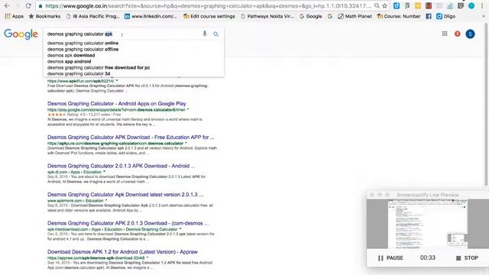Image resolution: width=489 pixels, height=275 pixels.
Task: Show more bookmarks chevron in bookmarks bar
Action: click(484, 16)
